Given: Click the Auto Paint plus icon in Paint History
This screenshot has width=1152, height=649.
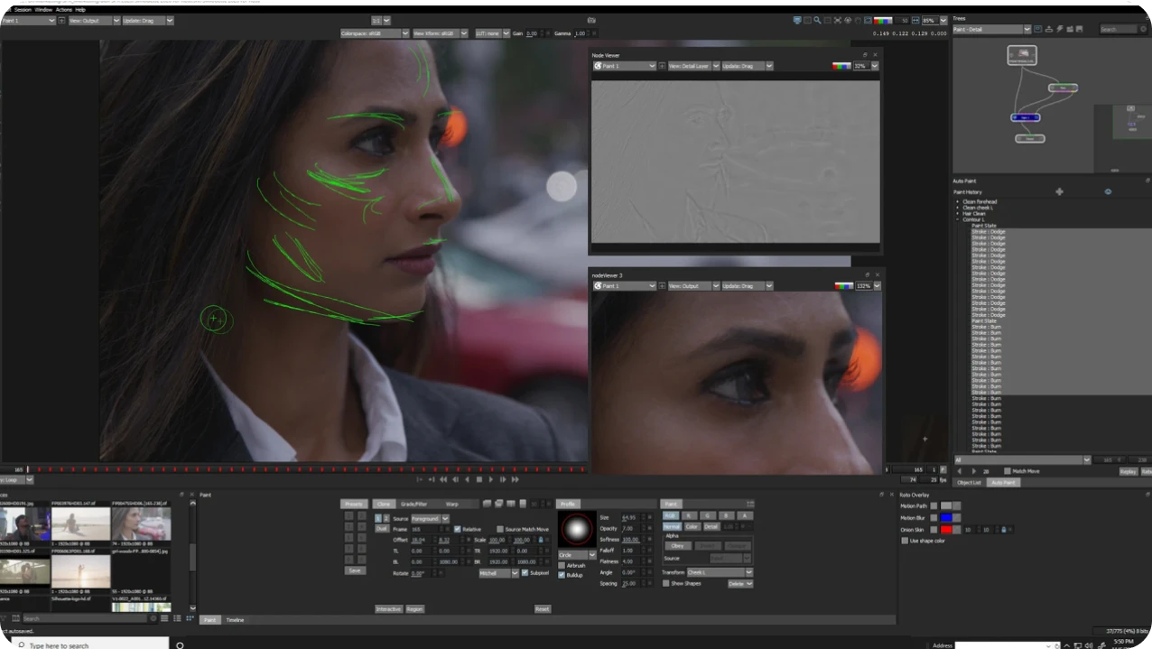Looking at the screenshot, I should [1059, 191].
